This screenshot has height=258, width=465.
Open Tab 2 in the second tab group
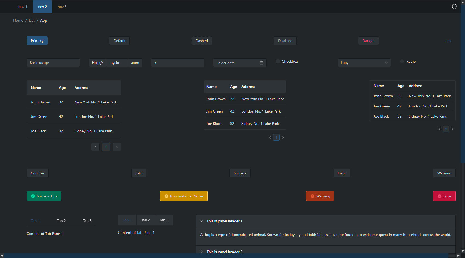(x=146, y=220)
